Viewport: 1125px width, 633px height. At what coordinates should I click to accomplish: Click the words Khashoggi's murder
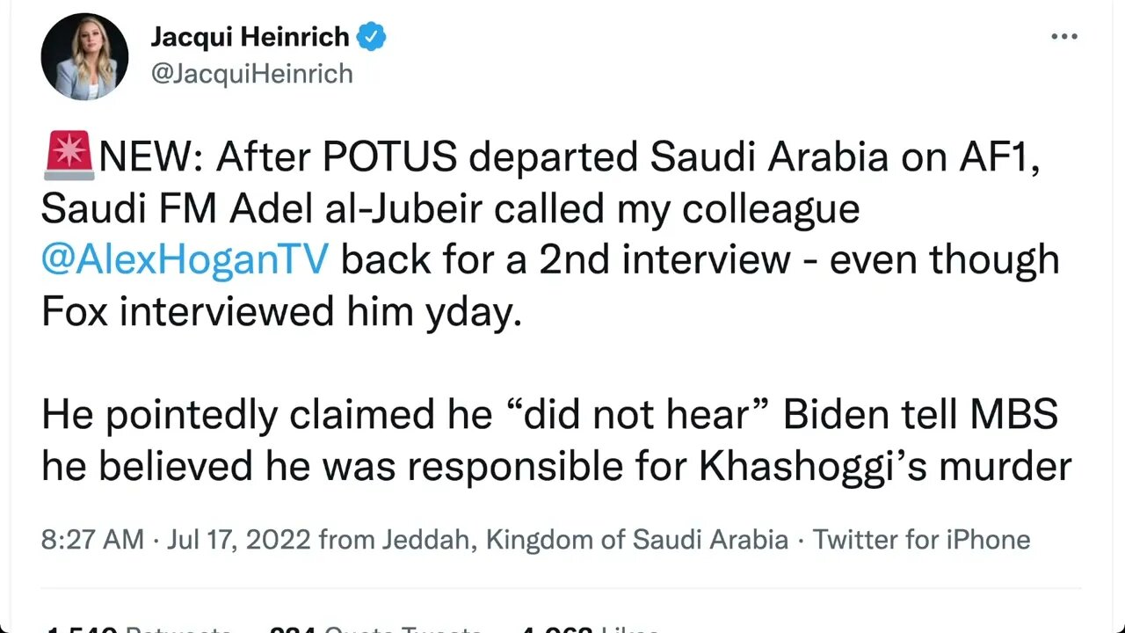885,467
